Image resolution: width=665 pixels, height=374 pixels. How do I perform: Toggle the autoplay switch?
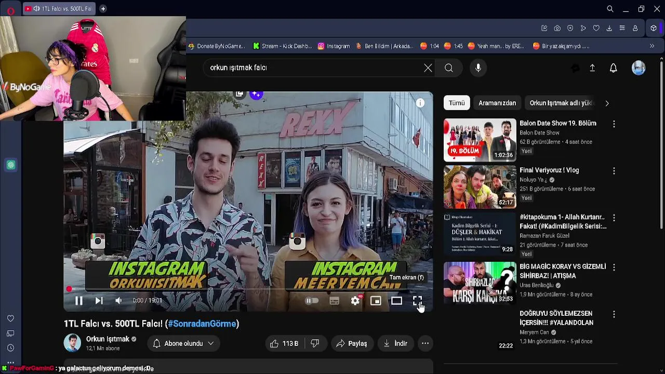pos(312,300)
